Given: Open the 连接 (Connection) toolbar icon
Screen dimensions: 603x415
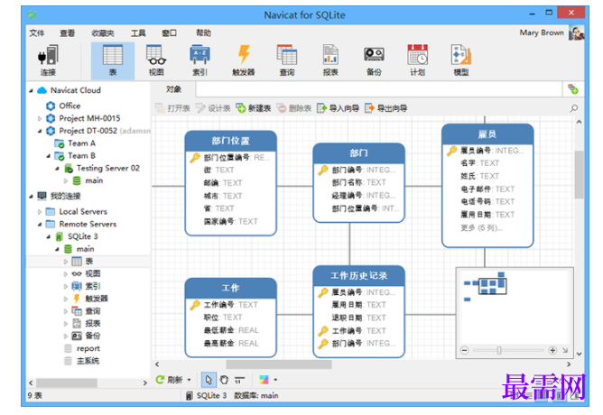Looking at the screenshot, I should (48, 60).
